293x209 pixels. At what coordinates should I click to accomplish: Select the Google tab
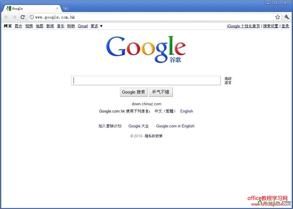(x=32, y=8)
